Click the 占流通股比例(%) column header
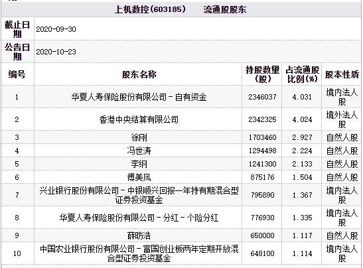 pos(302,74)
